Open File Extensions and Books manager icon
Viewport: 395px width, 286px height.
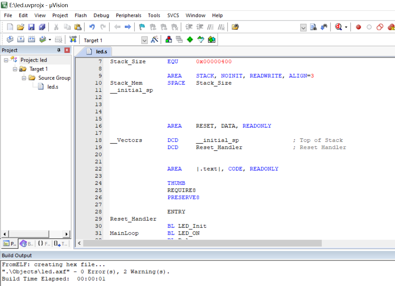tap(169, 39)
